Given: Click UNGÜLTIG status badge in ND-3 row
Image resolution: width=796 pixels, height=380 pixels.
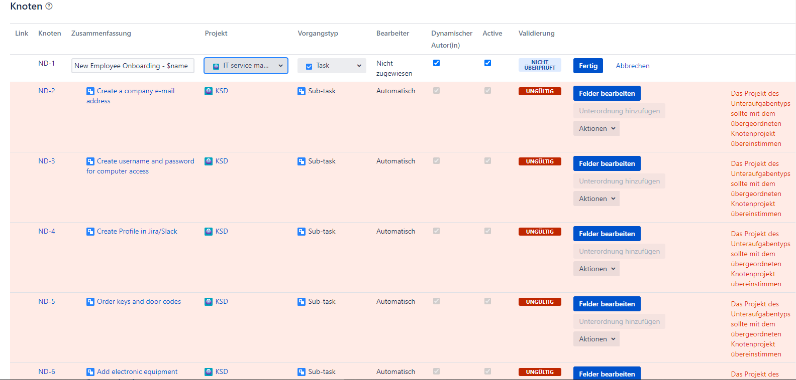Looking at the screenshot, I should [x=540, y=161].
